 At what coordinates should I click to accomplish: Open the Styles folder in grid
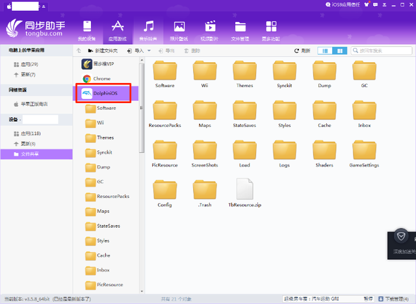[285, 114]
